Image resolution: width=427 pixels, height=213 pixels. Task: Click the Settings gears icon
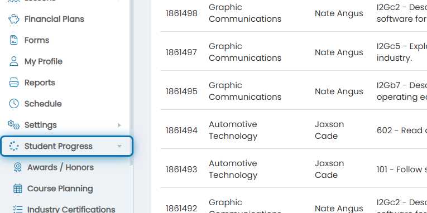(13, 125)
